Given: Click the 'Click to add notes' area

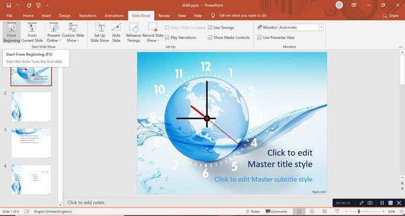Looking at the screenshot, I should coord(86,203).
